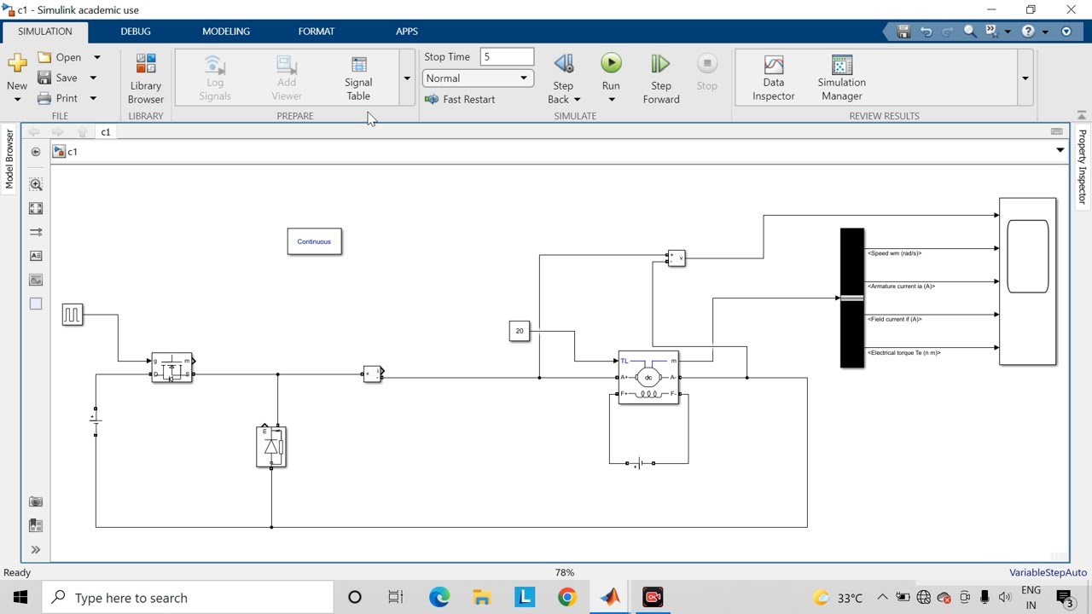Screen dimensions: 1092x614
Task: Open the Property Inspector side panel
Action: pos(1082,166)
